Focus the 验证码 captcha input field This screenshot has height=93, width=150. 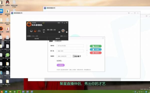[64, 56]
